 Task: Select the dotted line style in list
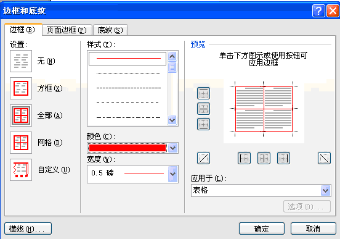(x=128, y=73)
